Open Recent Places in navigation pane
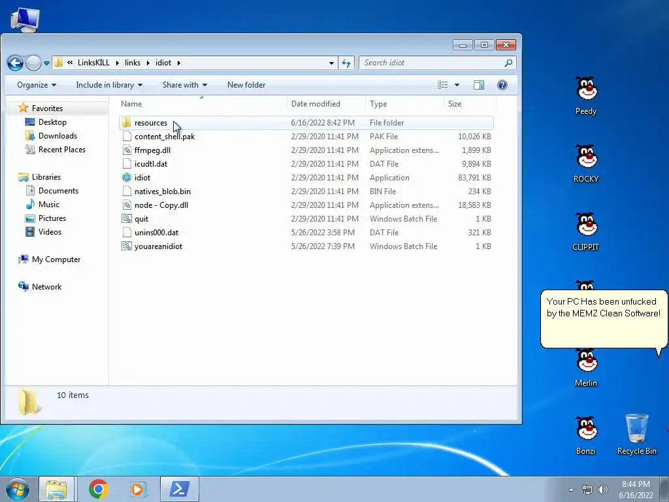This screenshot has height=502, width=669. [62, 150]
